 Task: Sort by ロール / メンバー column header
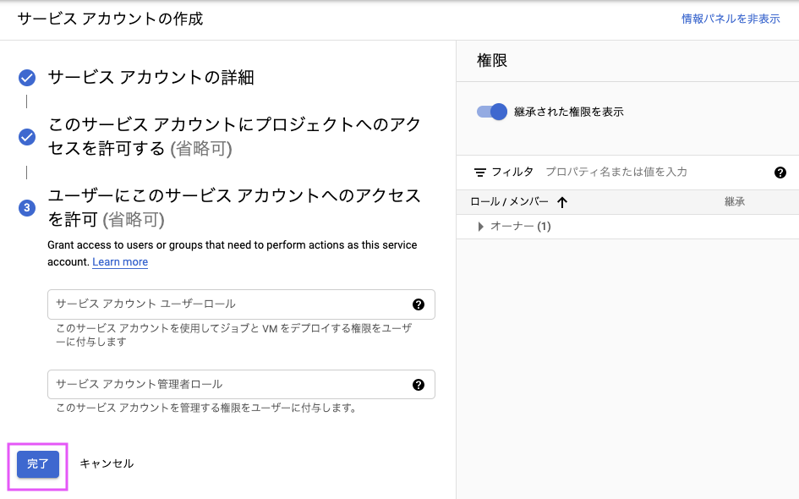(509, 202)
